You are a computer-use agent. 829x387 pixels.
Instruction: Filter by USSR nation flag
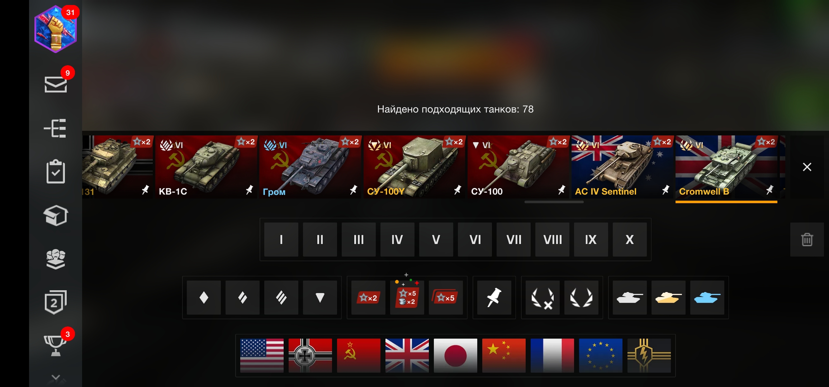click(359, 355)
